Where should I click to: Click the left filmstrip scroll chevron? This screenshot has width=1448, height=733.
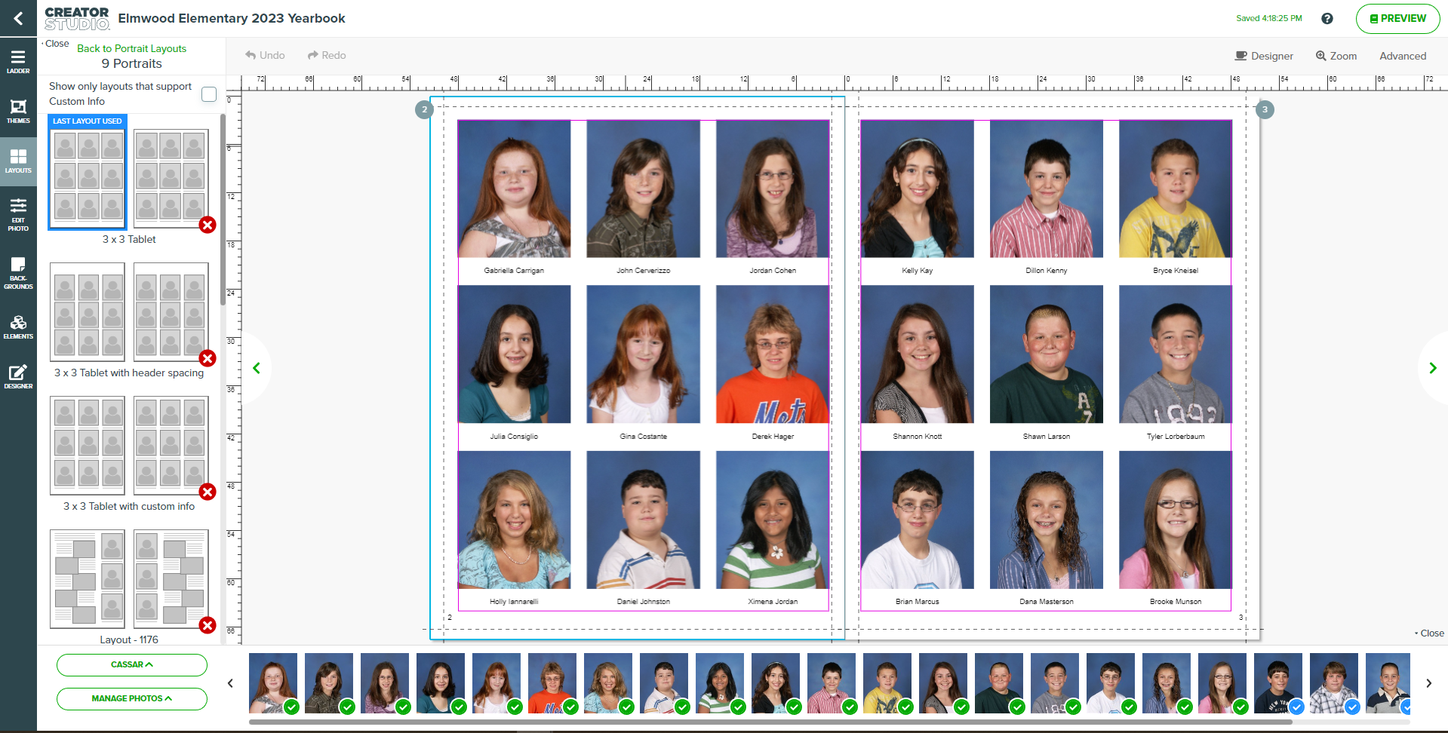click(x=230, y=683)
